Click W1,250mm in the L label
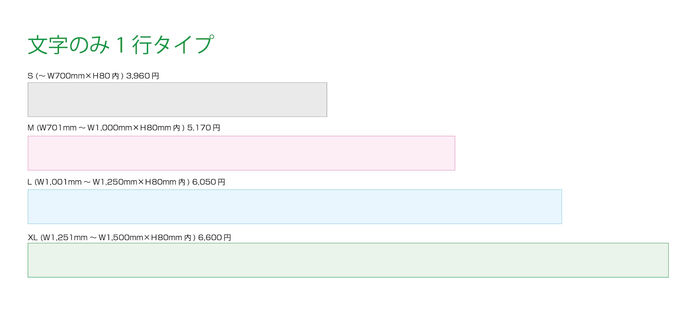This screenshot has height=310, width=696. [x=115, y=182]
